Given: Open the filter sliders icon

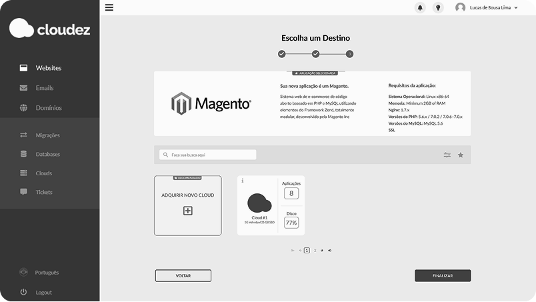Looking at the screenshot, I should [x=447, y=155].
